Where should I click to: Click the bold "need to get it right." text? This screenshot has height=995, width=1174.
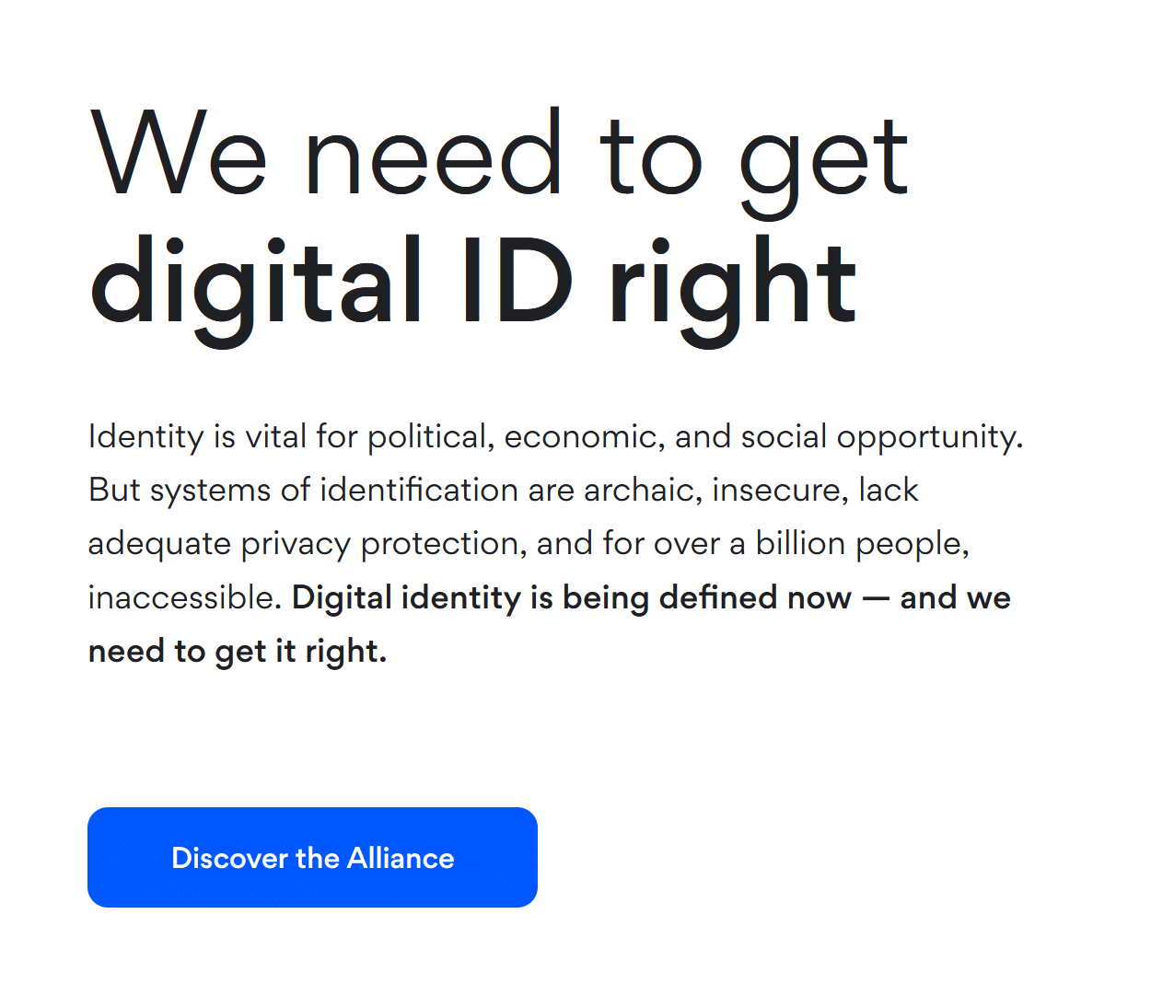point(238,652)
